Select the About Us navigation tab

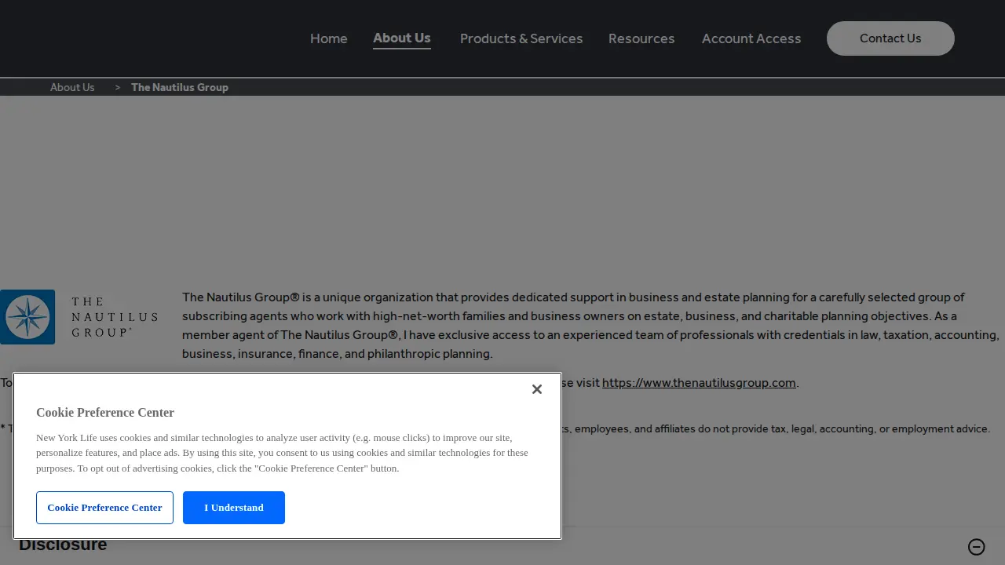coord(402,38)
